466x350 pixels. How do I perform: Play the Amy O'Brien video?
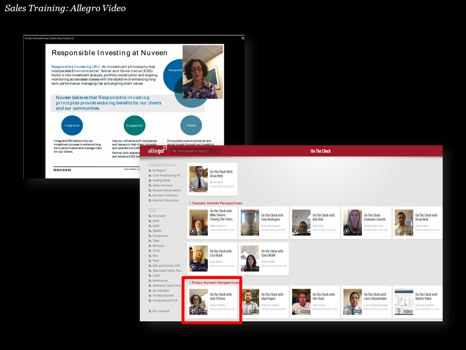(193, 310)
